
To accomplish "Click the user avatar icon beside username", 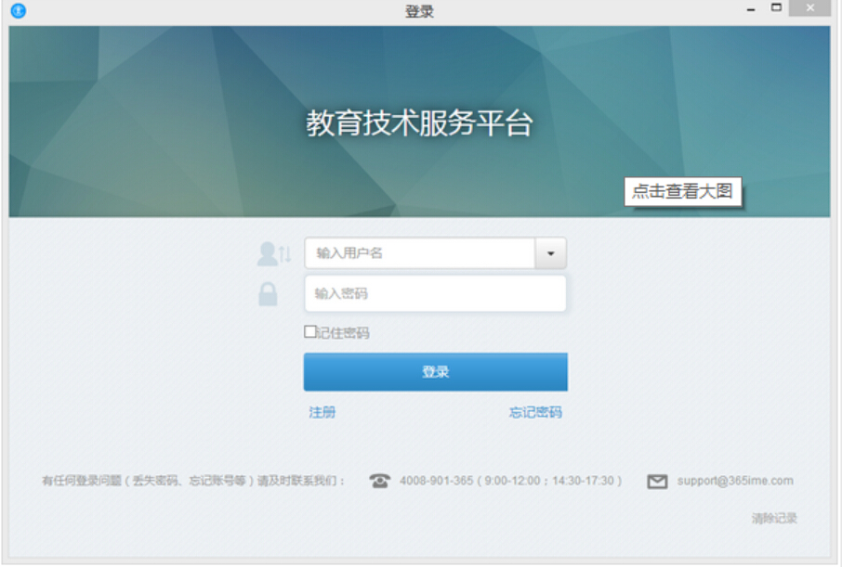I will 270,253.
